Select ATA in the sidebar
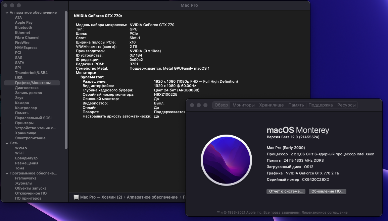 click(x=18, y=17)
